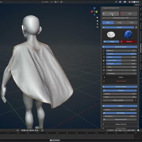
Task: Click the red Remove button
Action: [128, 42]
